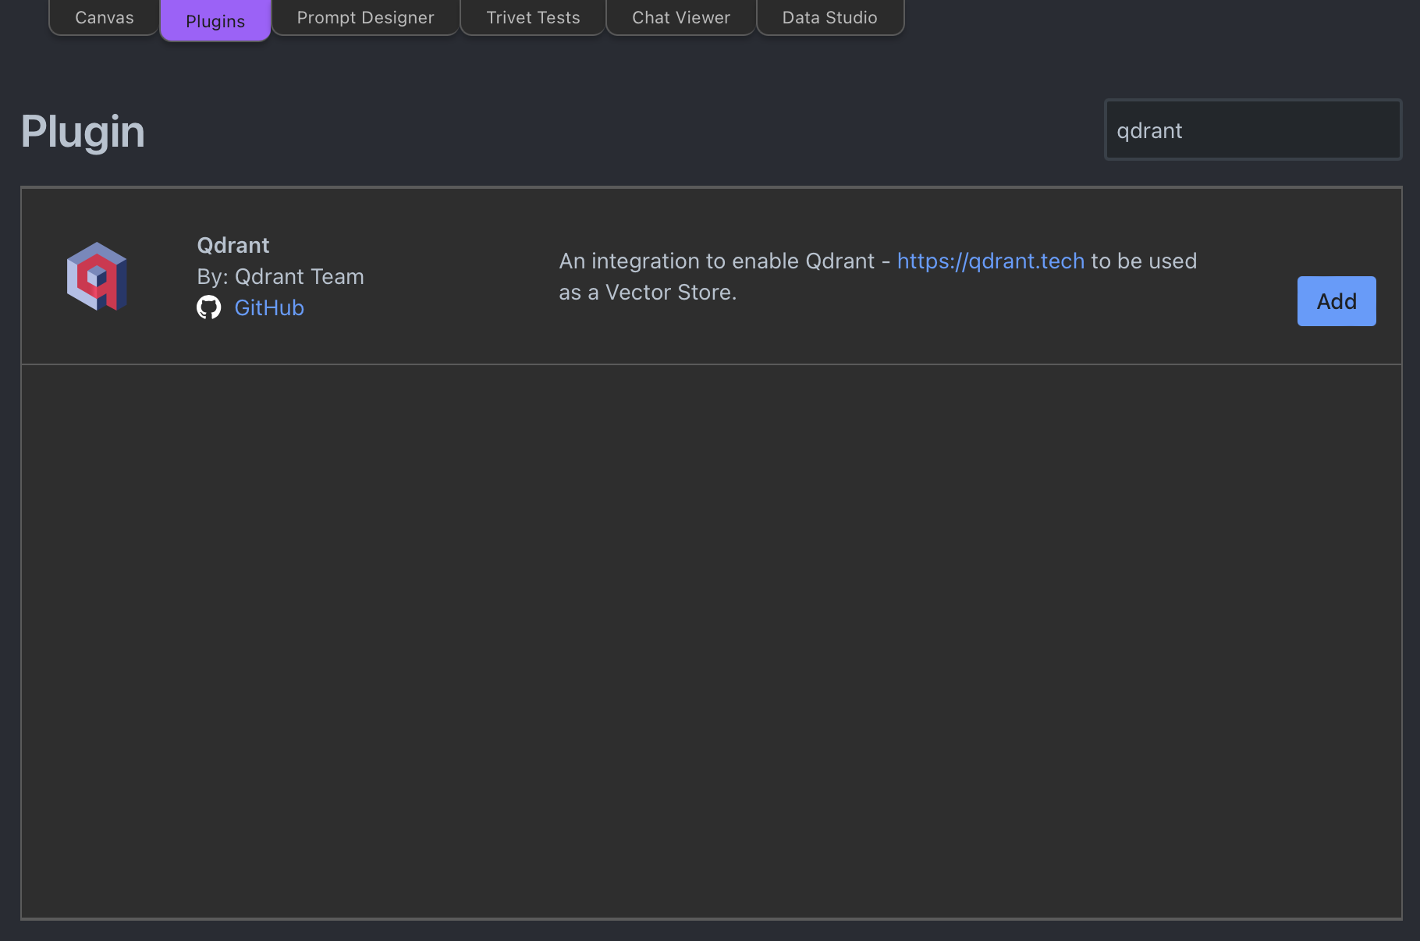Click the Qdrant cube logo icon

pos(97,276)
